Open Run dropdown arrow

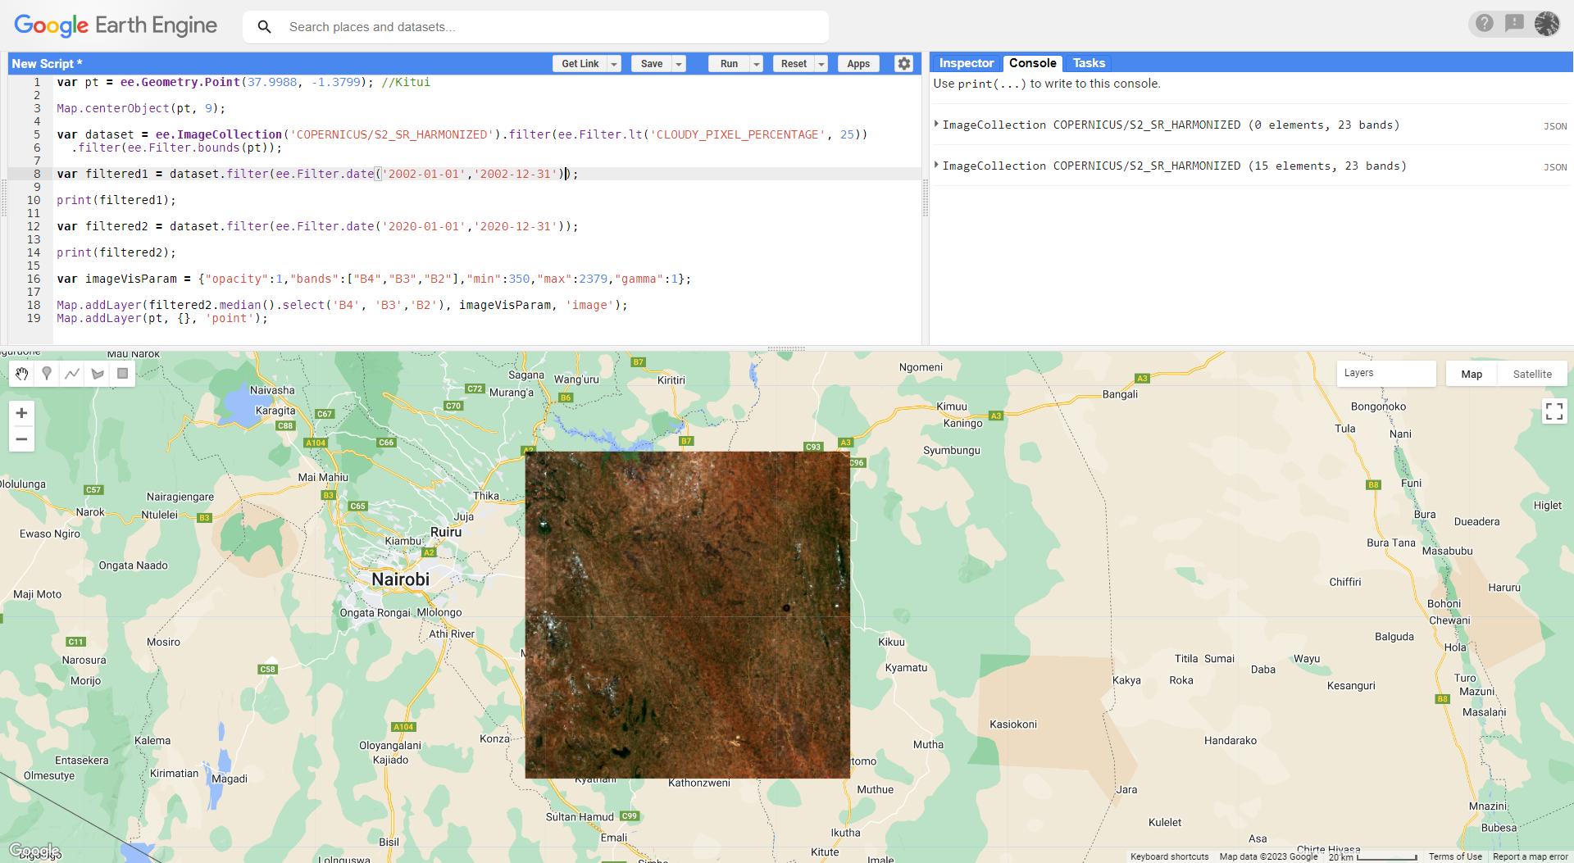coord(757,64)
